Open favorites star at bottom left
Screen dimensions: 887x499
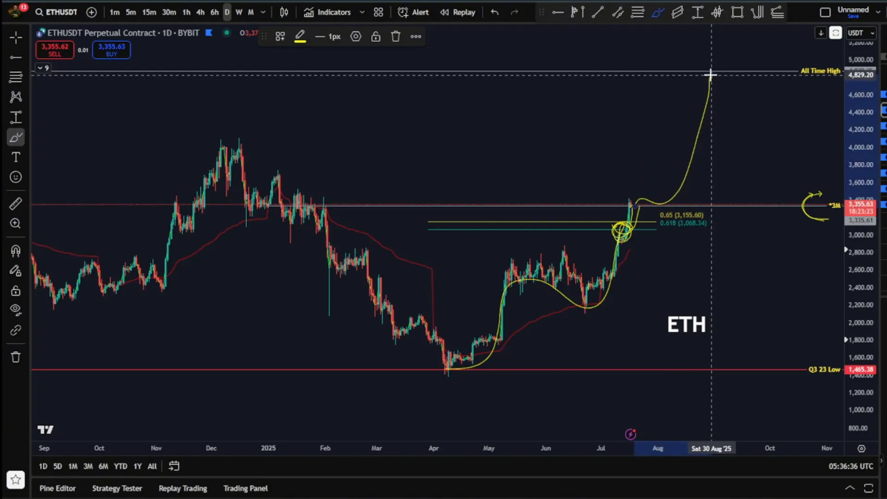point(16,480)
